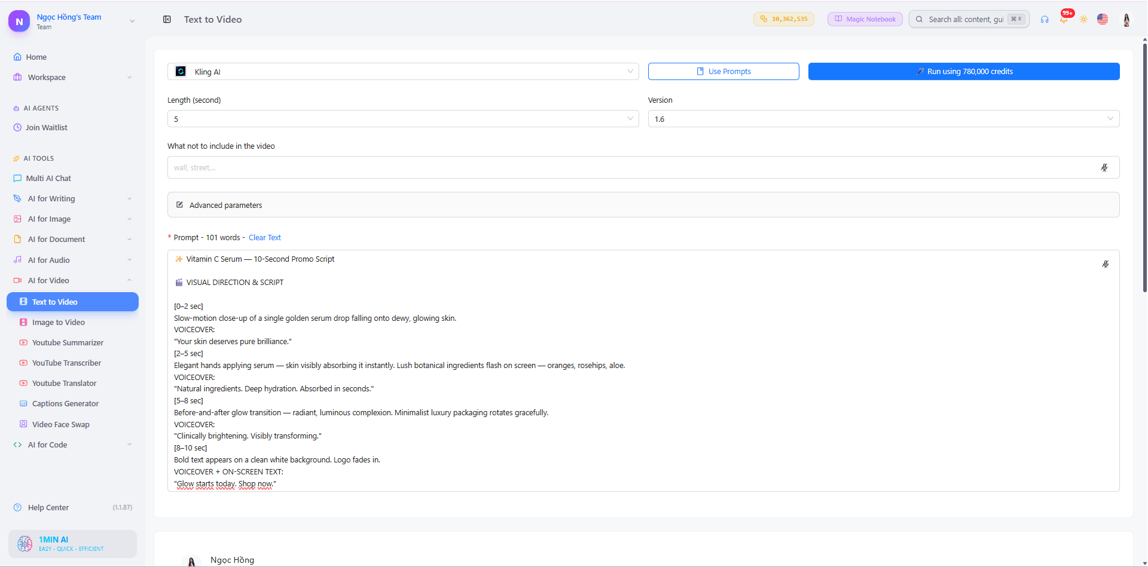The height and width of the screenshot is (567, 1148).
Task: Expand the Workspace menu
Action: click(x=72, y=77)
